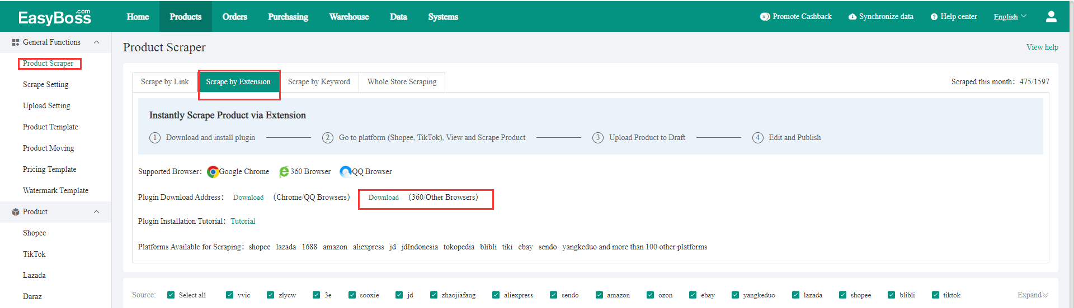Open the plugin installation Tutorial link
The width and height of the screenshot is (1074, 308).
coord(243,222)
